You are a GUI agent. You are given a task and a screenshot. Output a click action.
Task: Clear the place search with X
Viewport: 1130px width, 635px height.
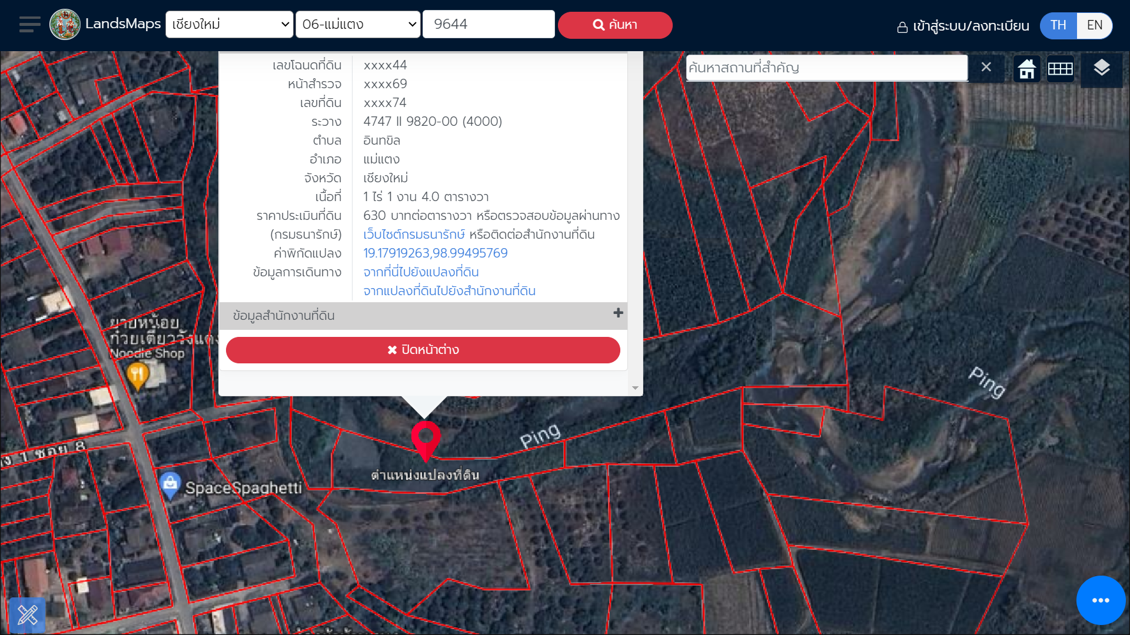pyautogui.click(x=986, y=68)
